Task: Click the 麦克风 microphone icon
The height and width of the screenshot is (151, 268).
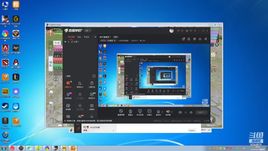Action: 158,112
